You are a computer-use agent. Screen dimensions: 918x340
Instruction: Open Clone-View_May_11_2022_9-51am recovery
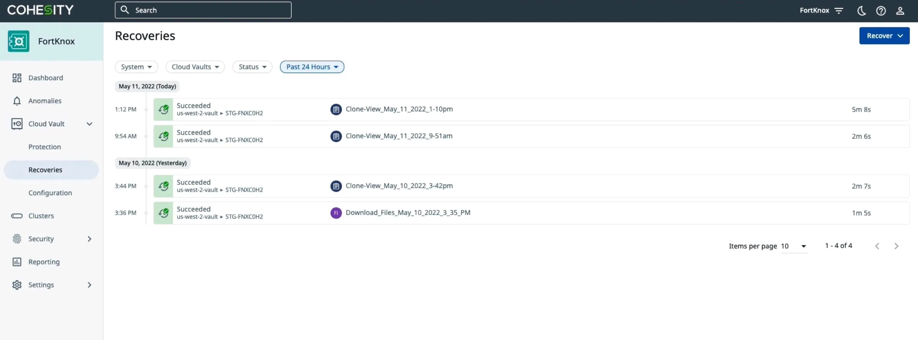(x=399, y=136)
